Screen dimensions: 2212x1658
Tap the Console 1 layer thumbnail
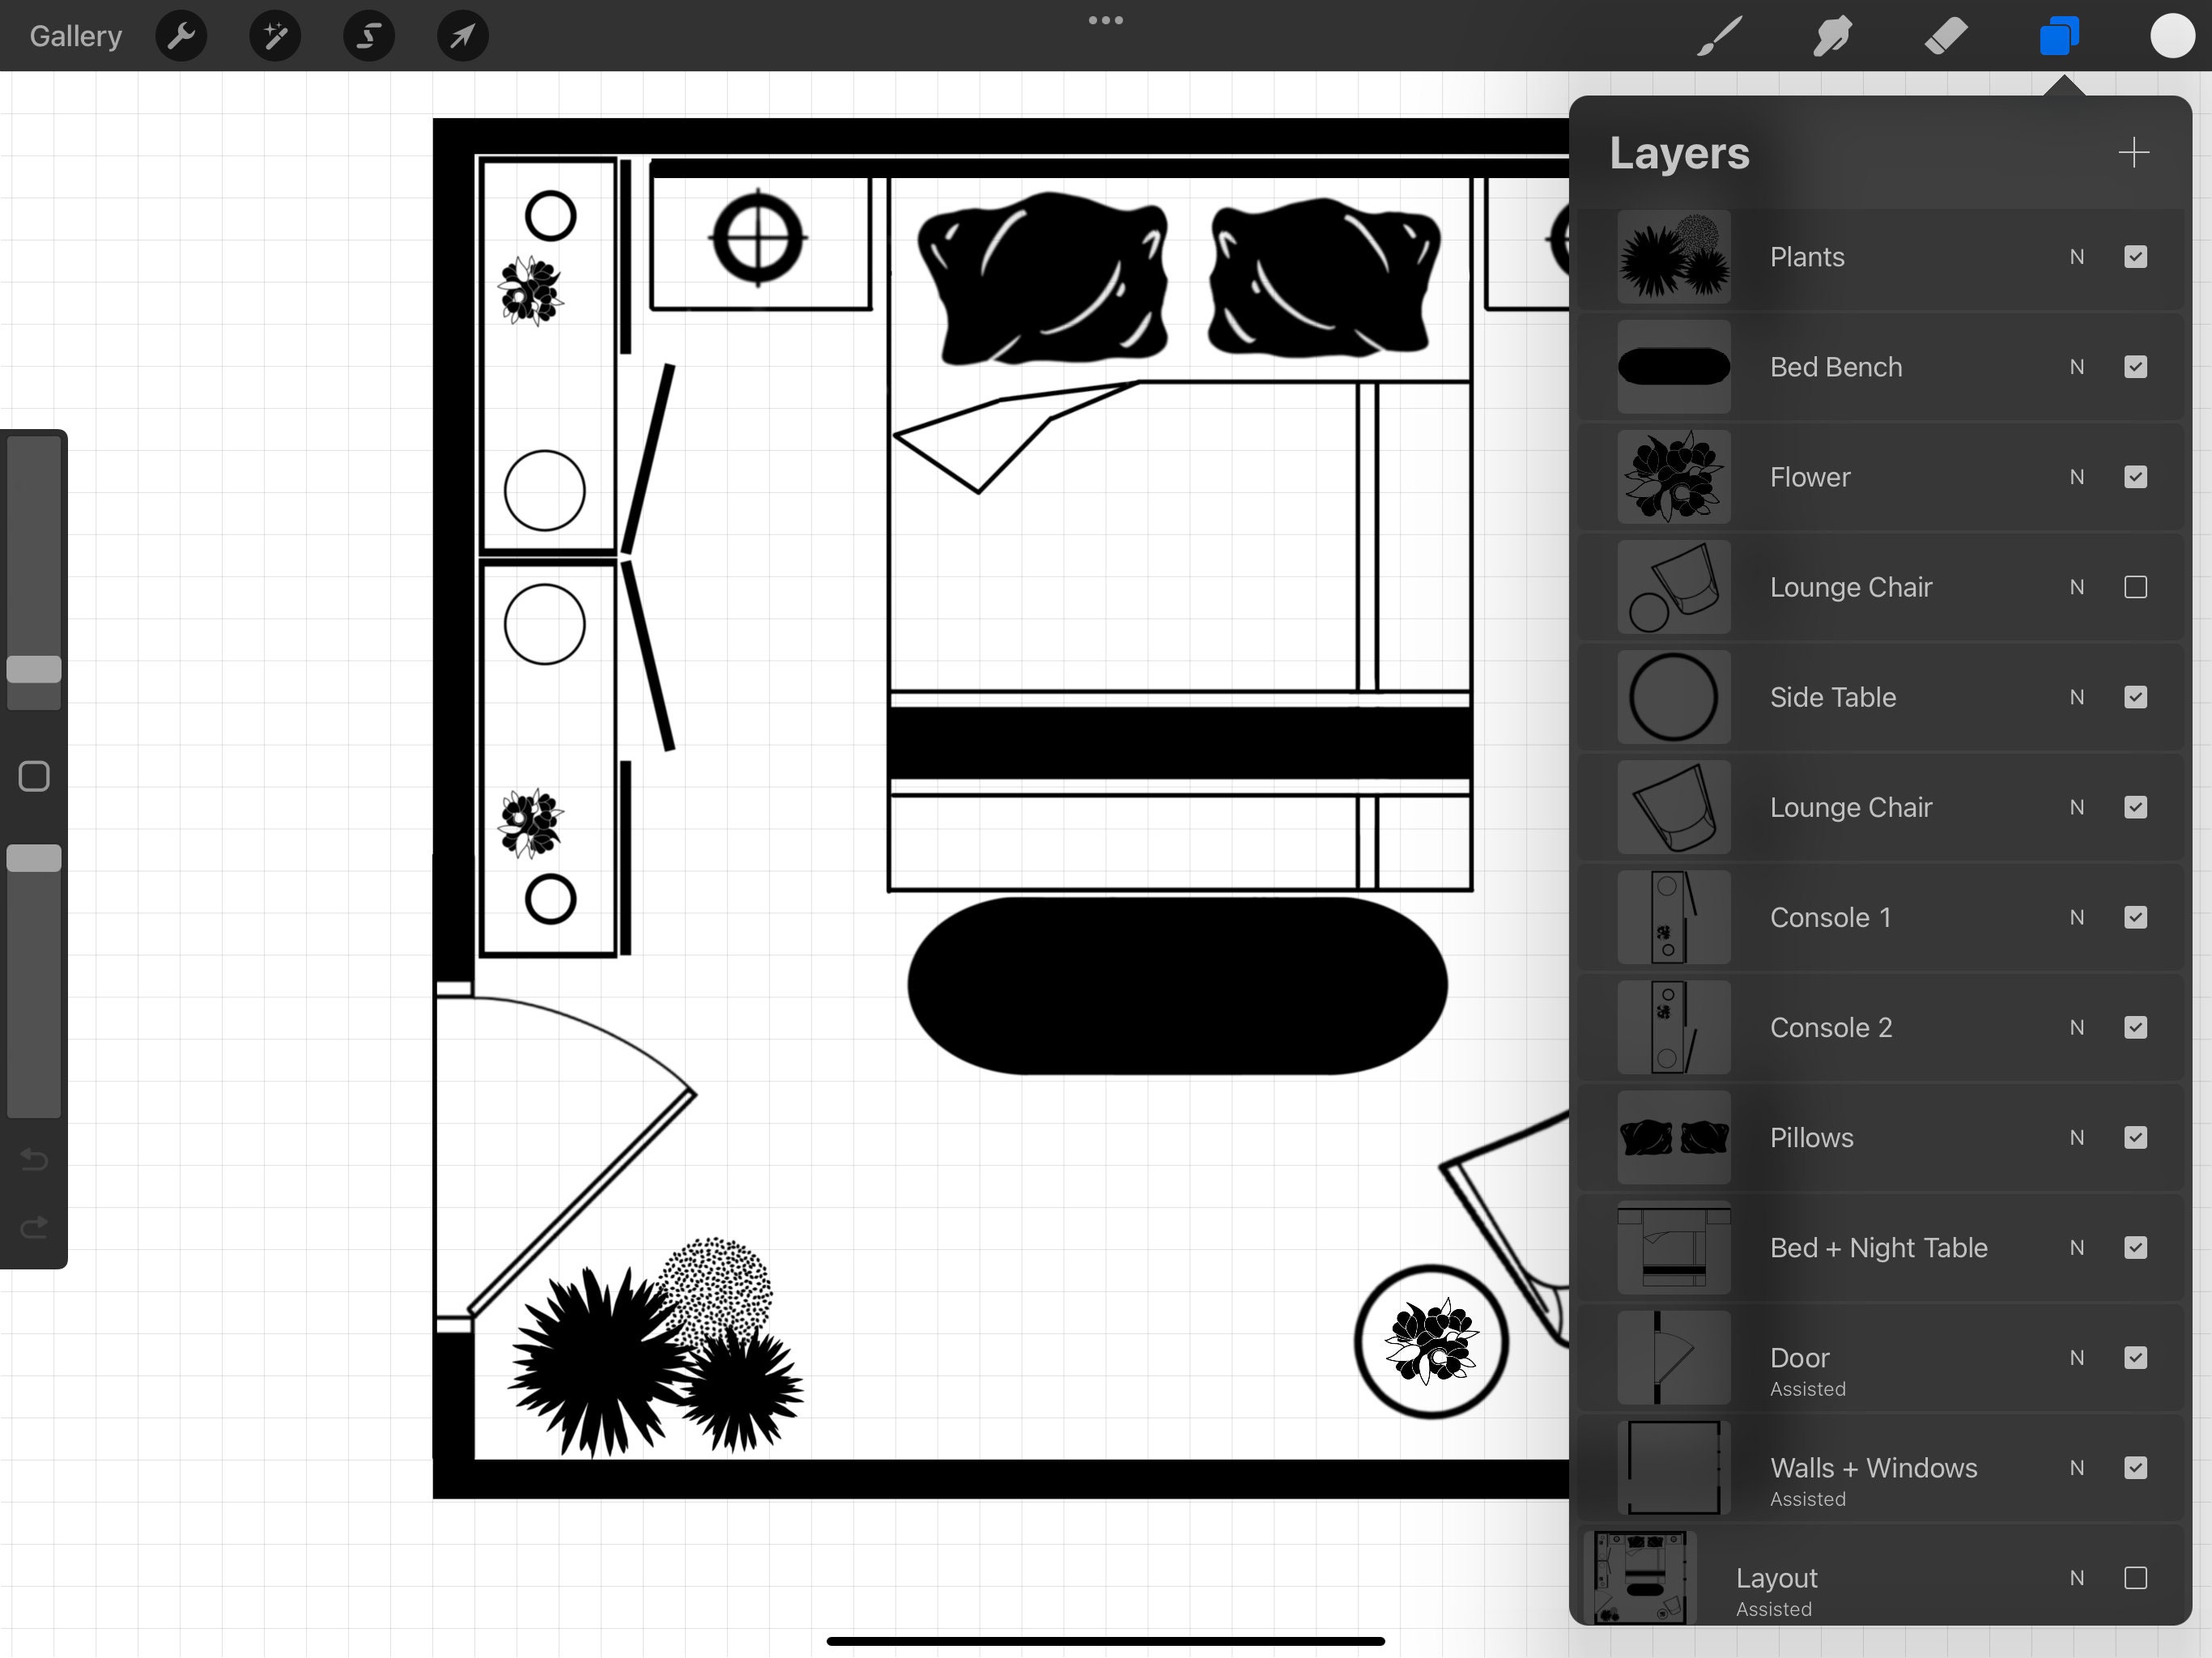pos(1672,917)
